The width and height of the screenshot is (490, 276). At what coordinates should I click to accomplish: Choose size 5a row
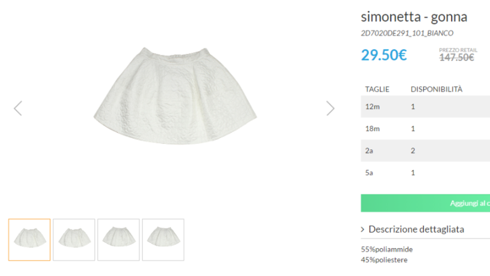point(424,172)
